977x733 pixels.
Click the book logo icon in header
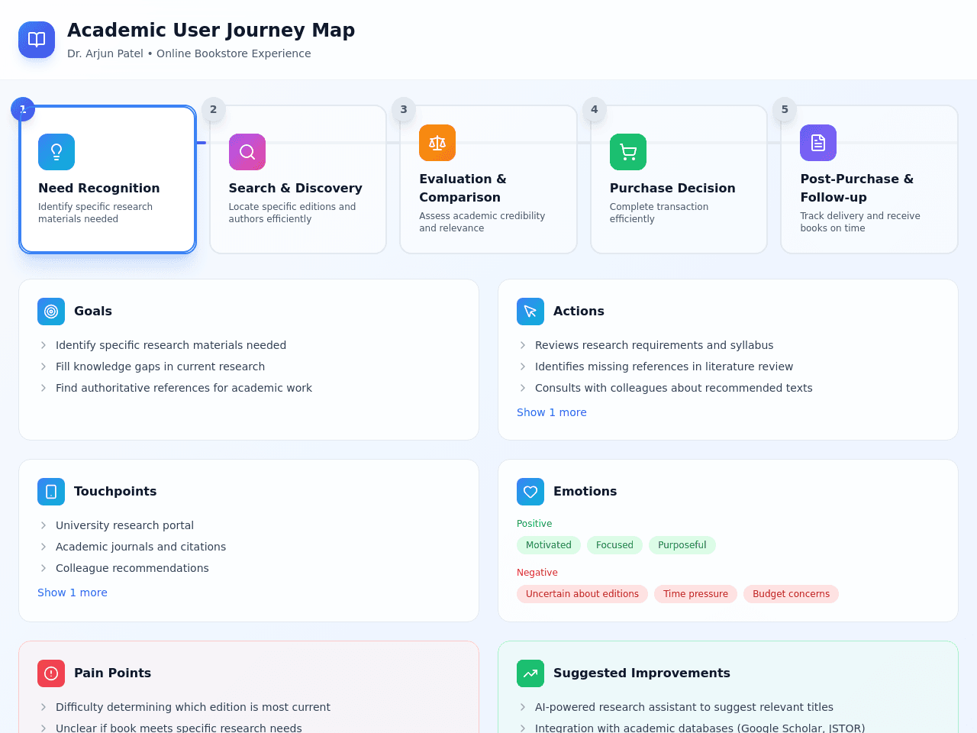click(x=37, y=40)
